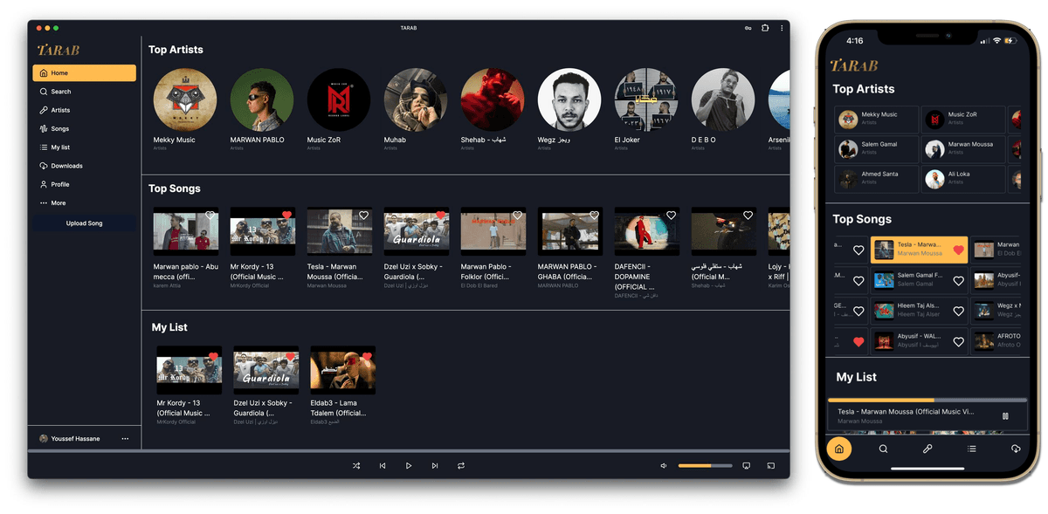Screen dimensions: 1048x514
Task: Toggle heart on phone's highlighted Tesla song
Action: tap(958, 250)
